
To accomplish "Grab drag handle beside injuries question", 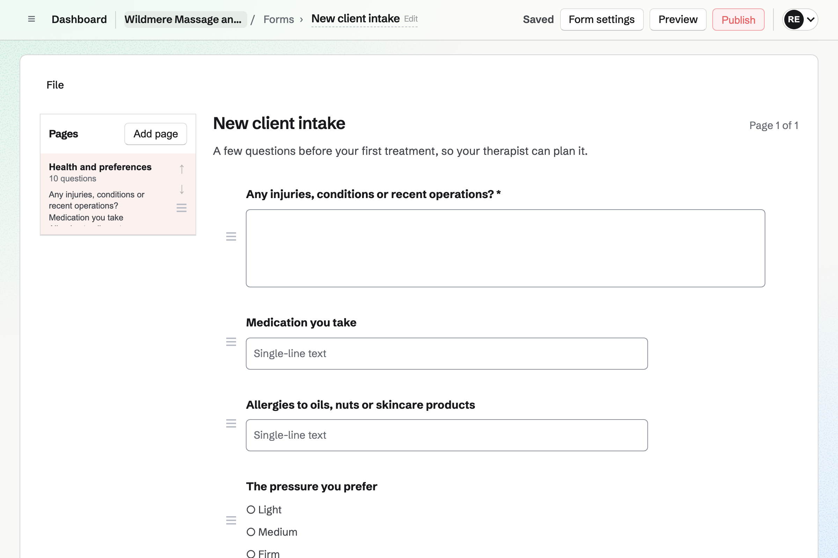I will pos(231,236).
